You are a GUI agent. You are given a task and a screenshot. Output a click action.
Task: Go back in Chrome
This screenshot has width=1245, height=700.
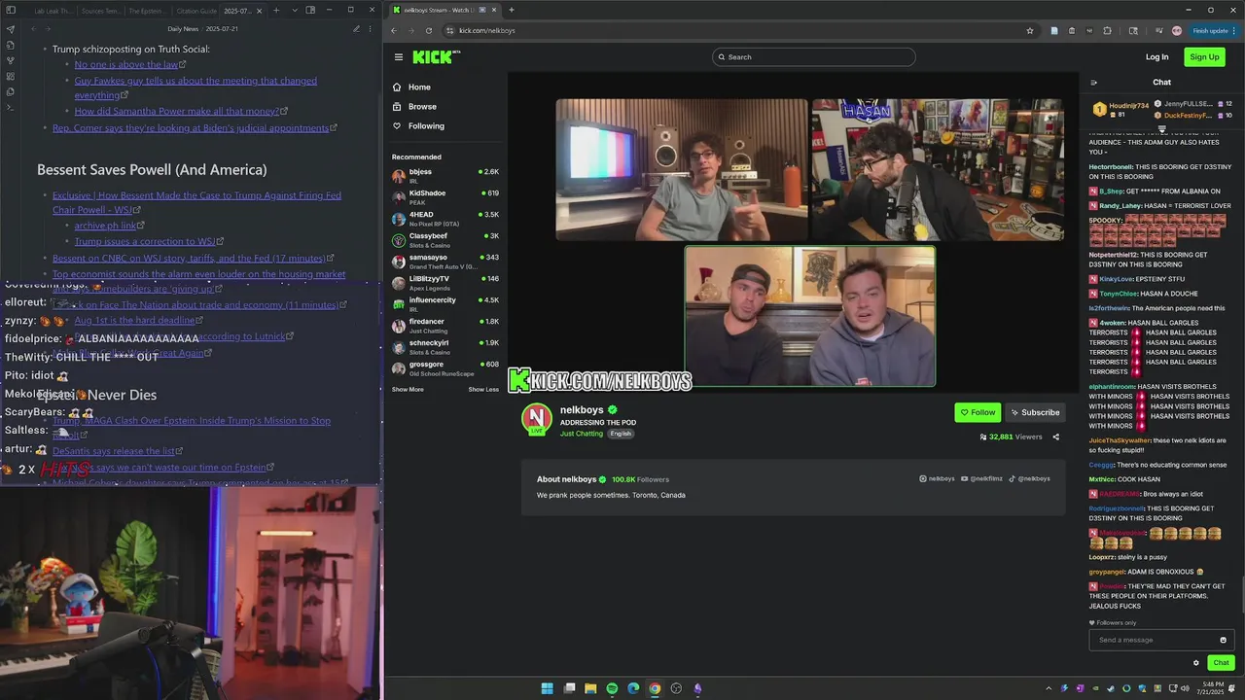394,30
